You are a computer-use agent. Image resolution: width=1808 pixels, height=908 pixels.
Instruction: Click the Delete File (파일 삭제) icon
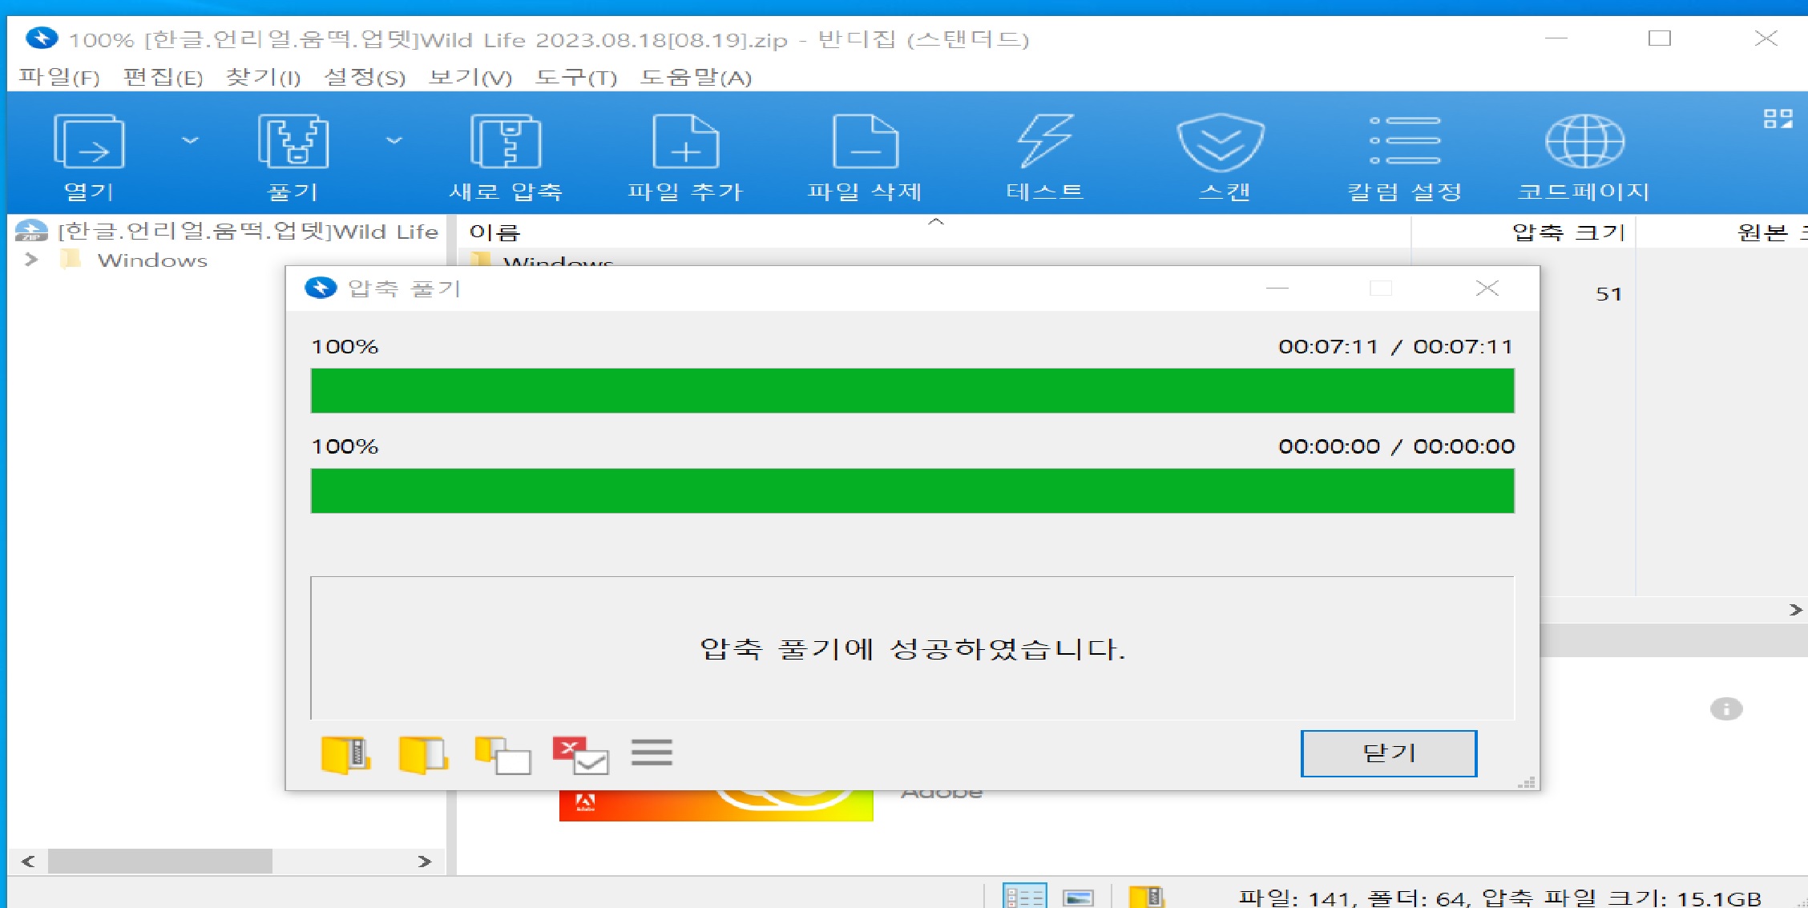[x=866, y=143]
